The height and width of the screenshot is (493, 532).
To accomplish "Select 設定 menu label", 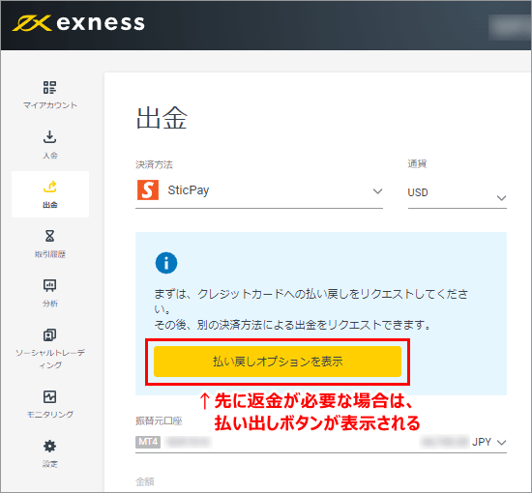I will coord(50,464).
